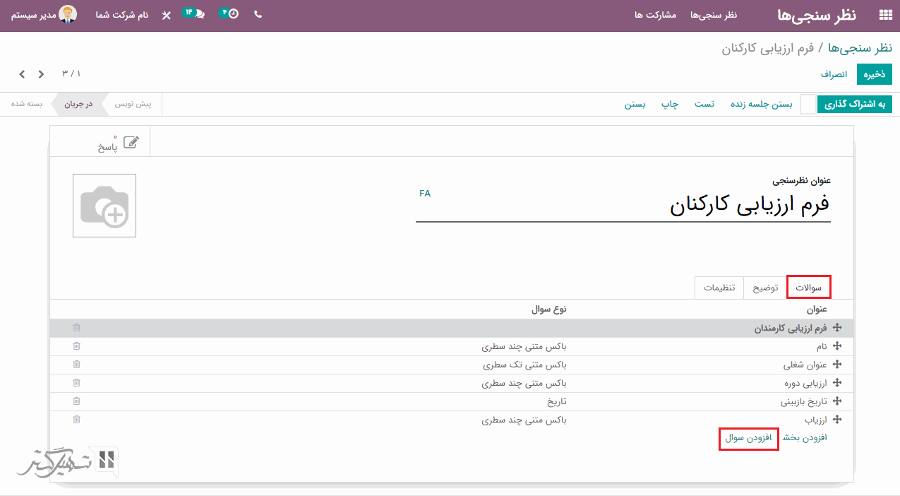
Task: Click the 'ذخیره' save button
Action: pos(874,74)
